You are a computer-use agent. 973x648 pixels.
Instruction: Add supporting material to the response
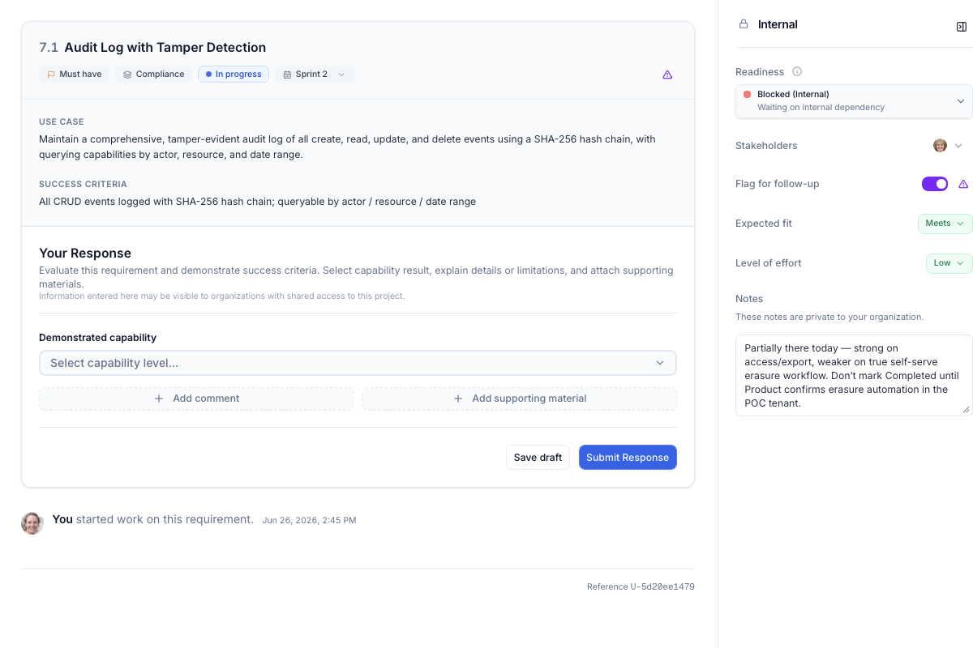(519, 399)
